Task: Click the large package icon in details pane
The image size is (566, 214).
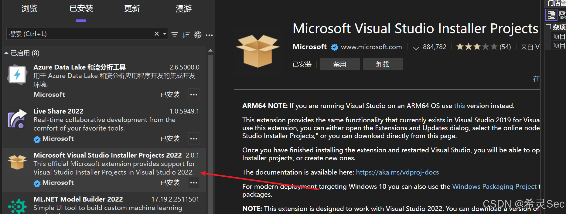Action: pos(258,51)
